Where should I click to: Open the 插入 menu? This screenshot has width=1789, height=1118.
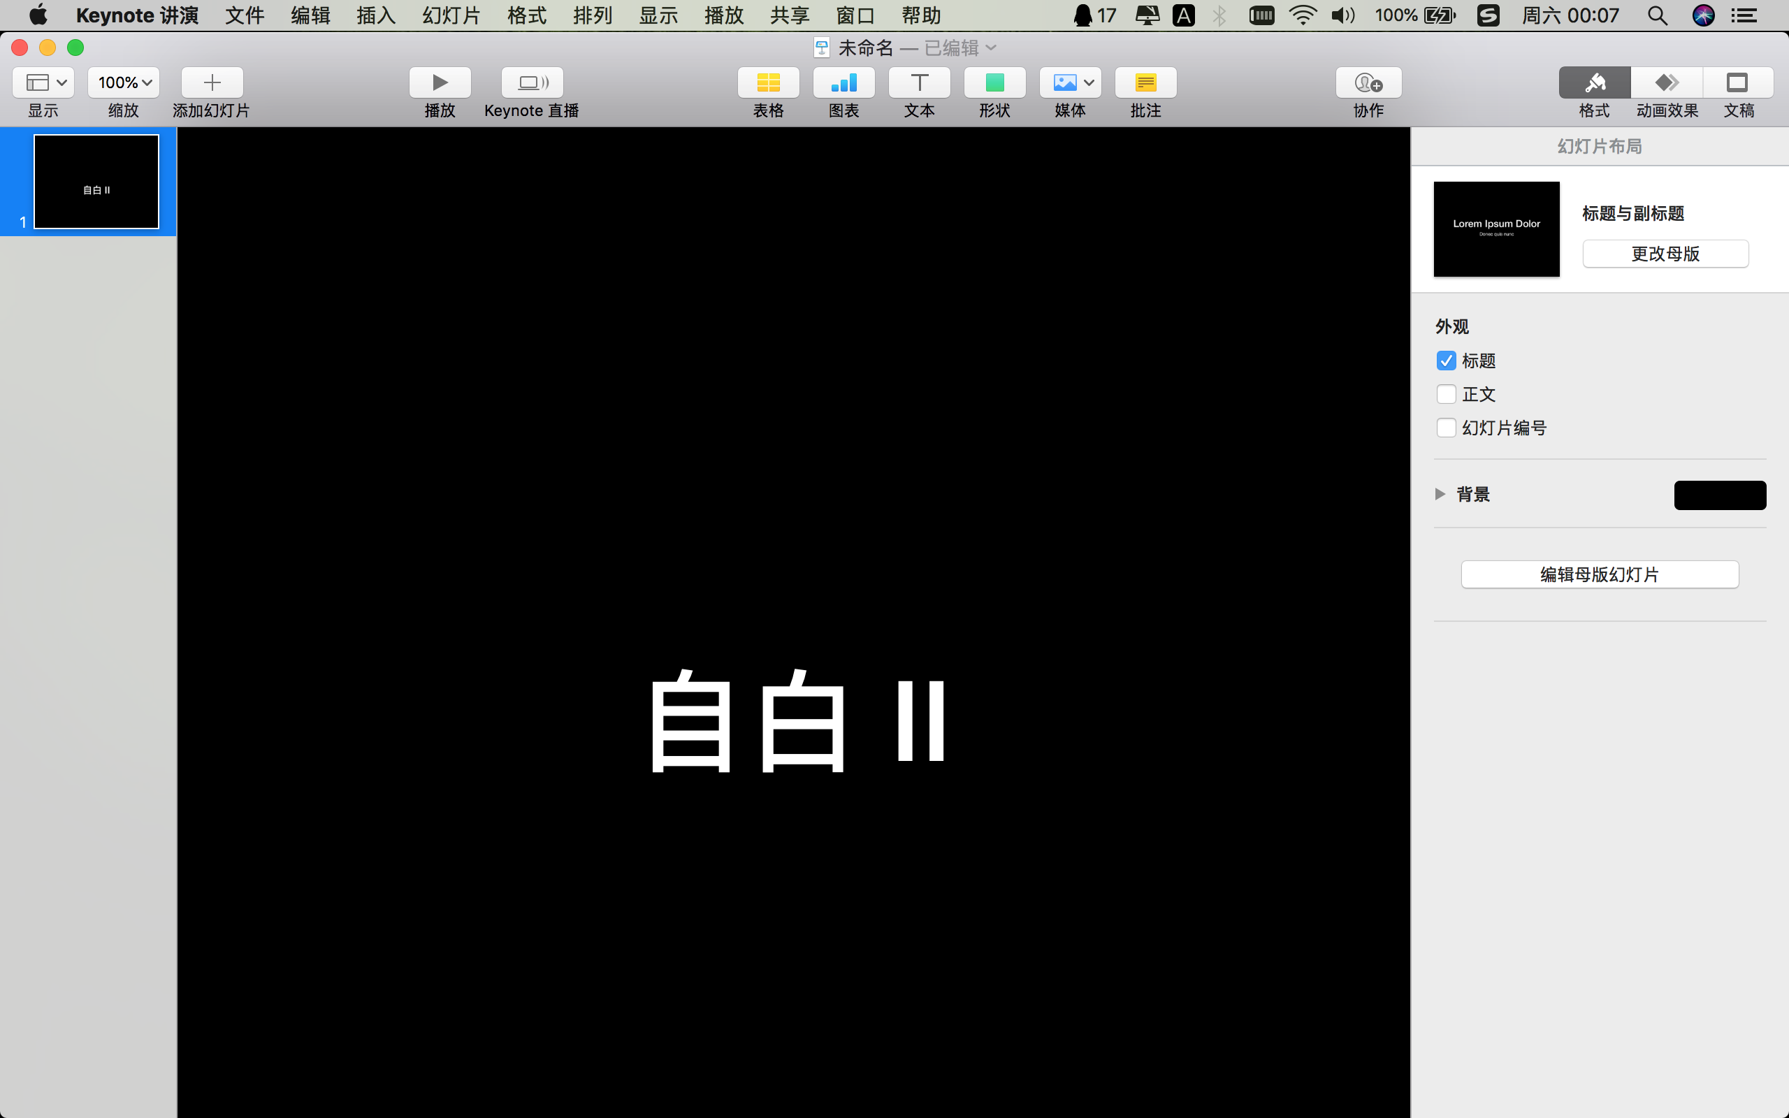pyautogui.click(x=376, y=15)
